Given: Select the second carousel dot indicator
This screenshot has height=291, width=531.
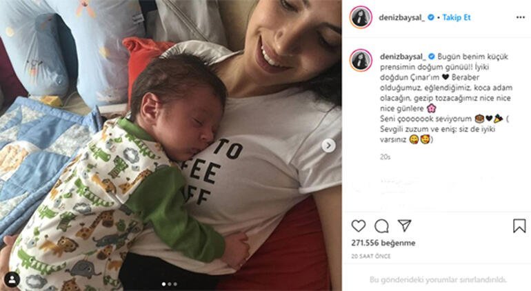Looking at the screenshot, I should click(x=170, y=284).
